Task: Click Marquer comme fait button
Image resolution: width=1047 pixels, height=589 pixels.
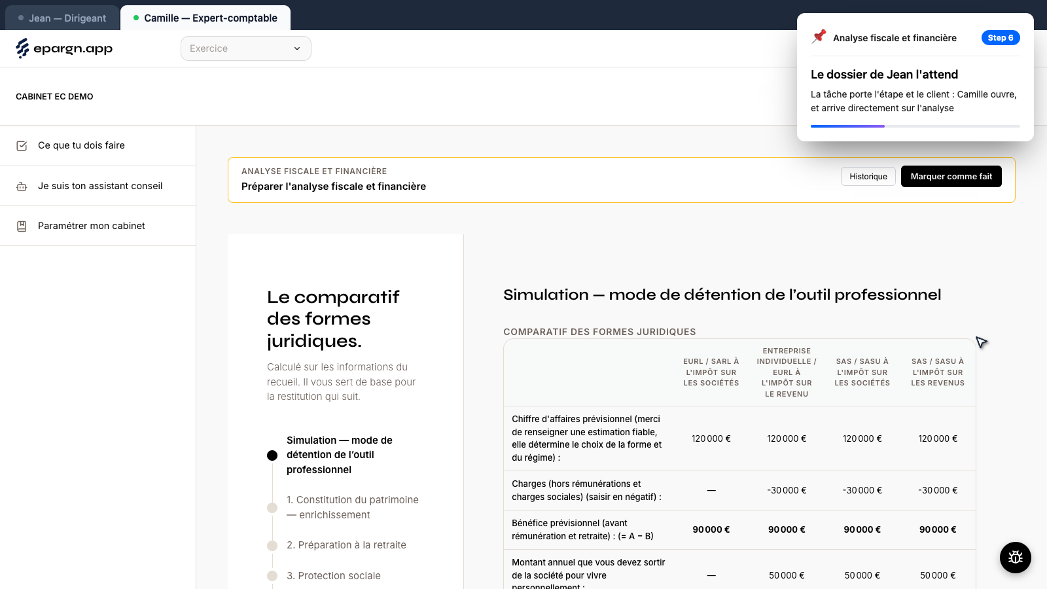Action: 951,176
